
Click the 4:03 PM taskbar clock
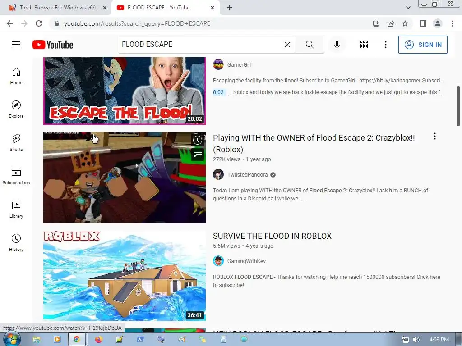439,340
